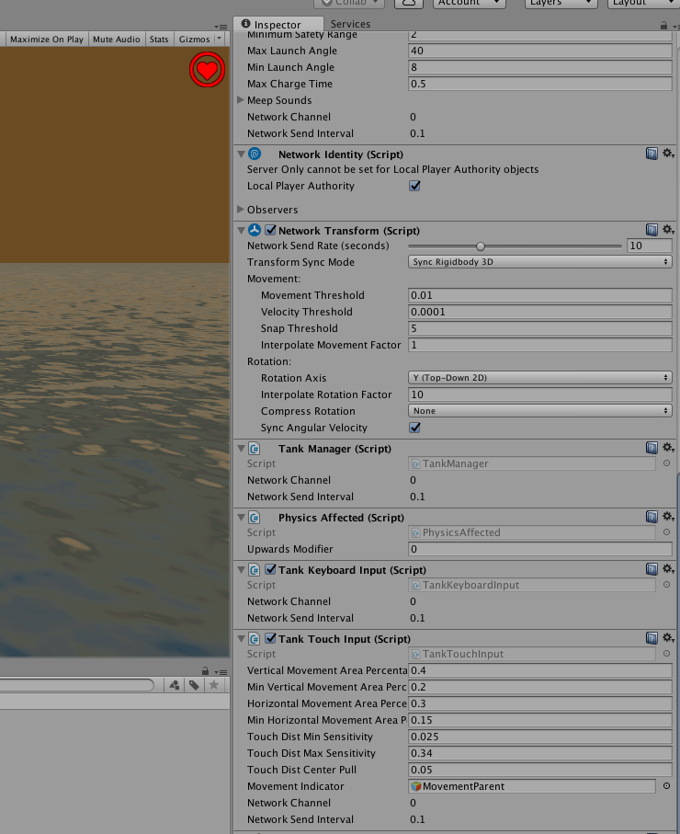Open settings gear for Network Identity script
Screen dimensions: 680x834
point(668,154)
